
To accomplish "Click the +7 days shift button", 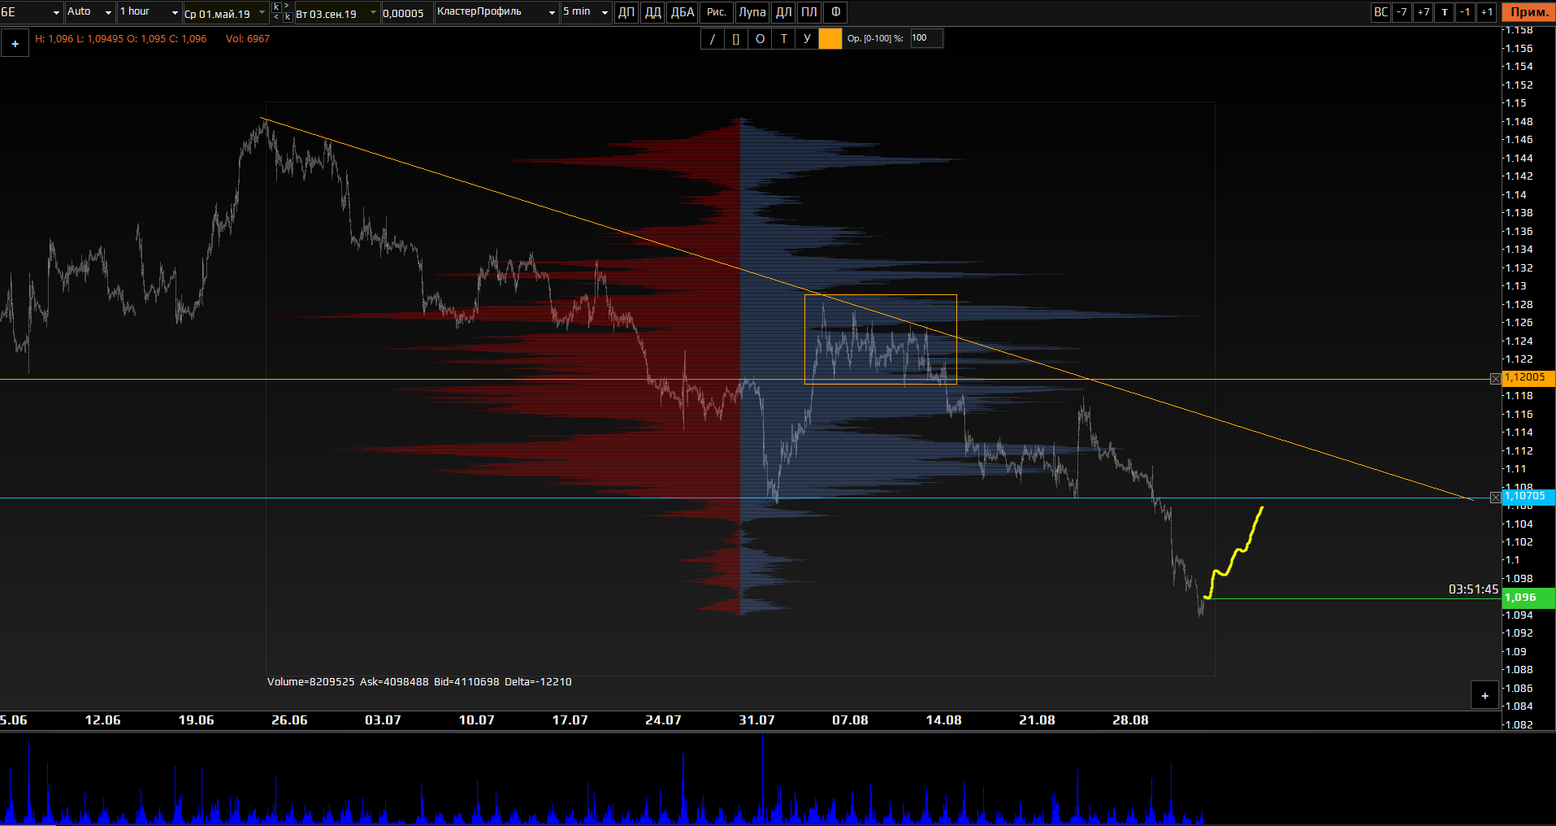I will click(1423, 12).
